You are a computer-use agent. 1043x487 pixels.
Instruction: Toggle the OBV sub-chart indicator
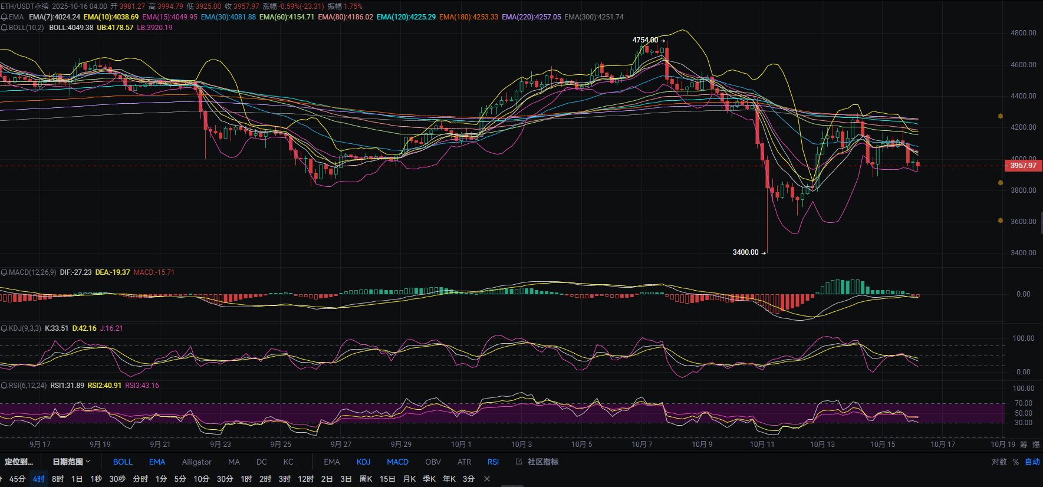pos(433,462)
